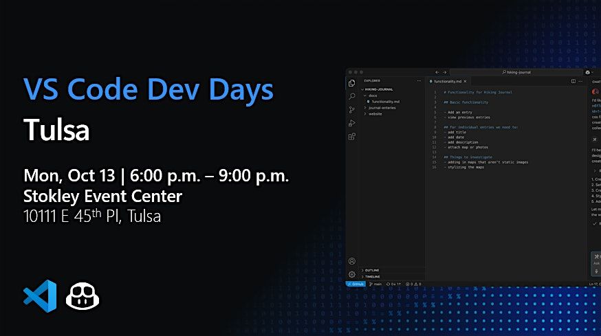
Task: Open the Search view icon
Action: tap(352, 96)
